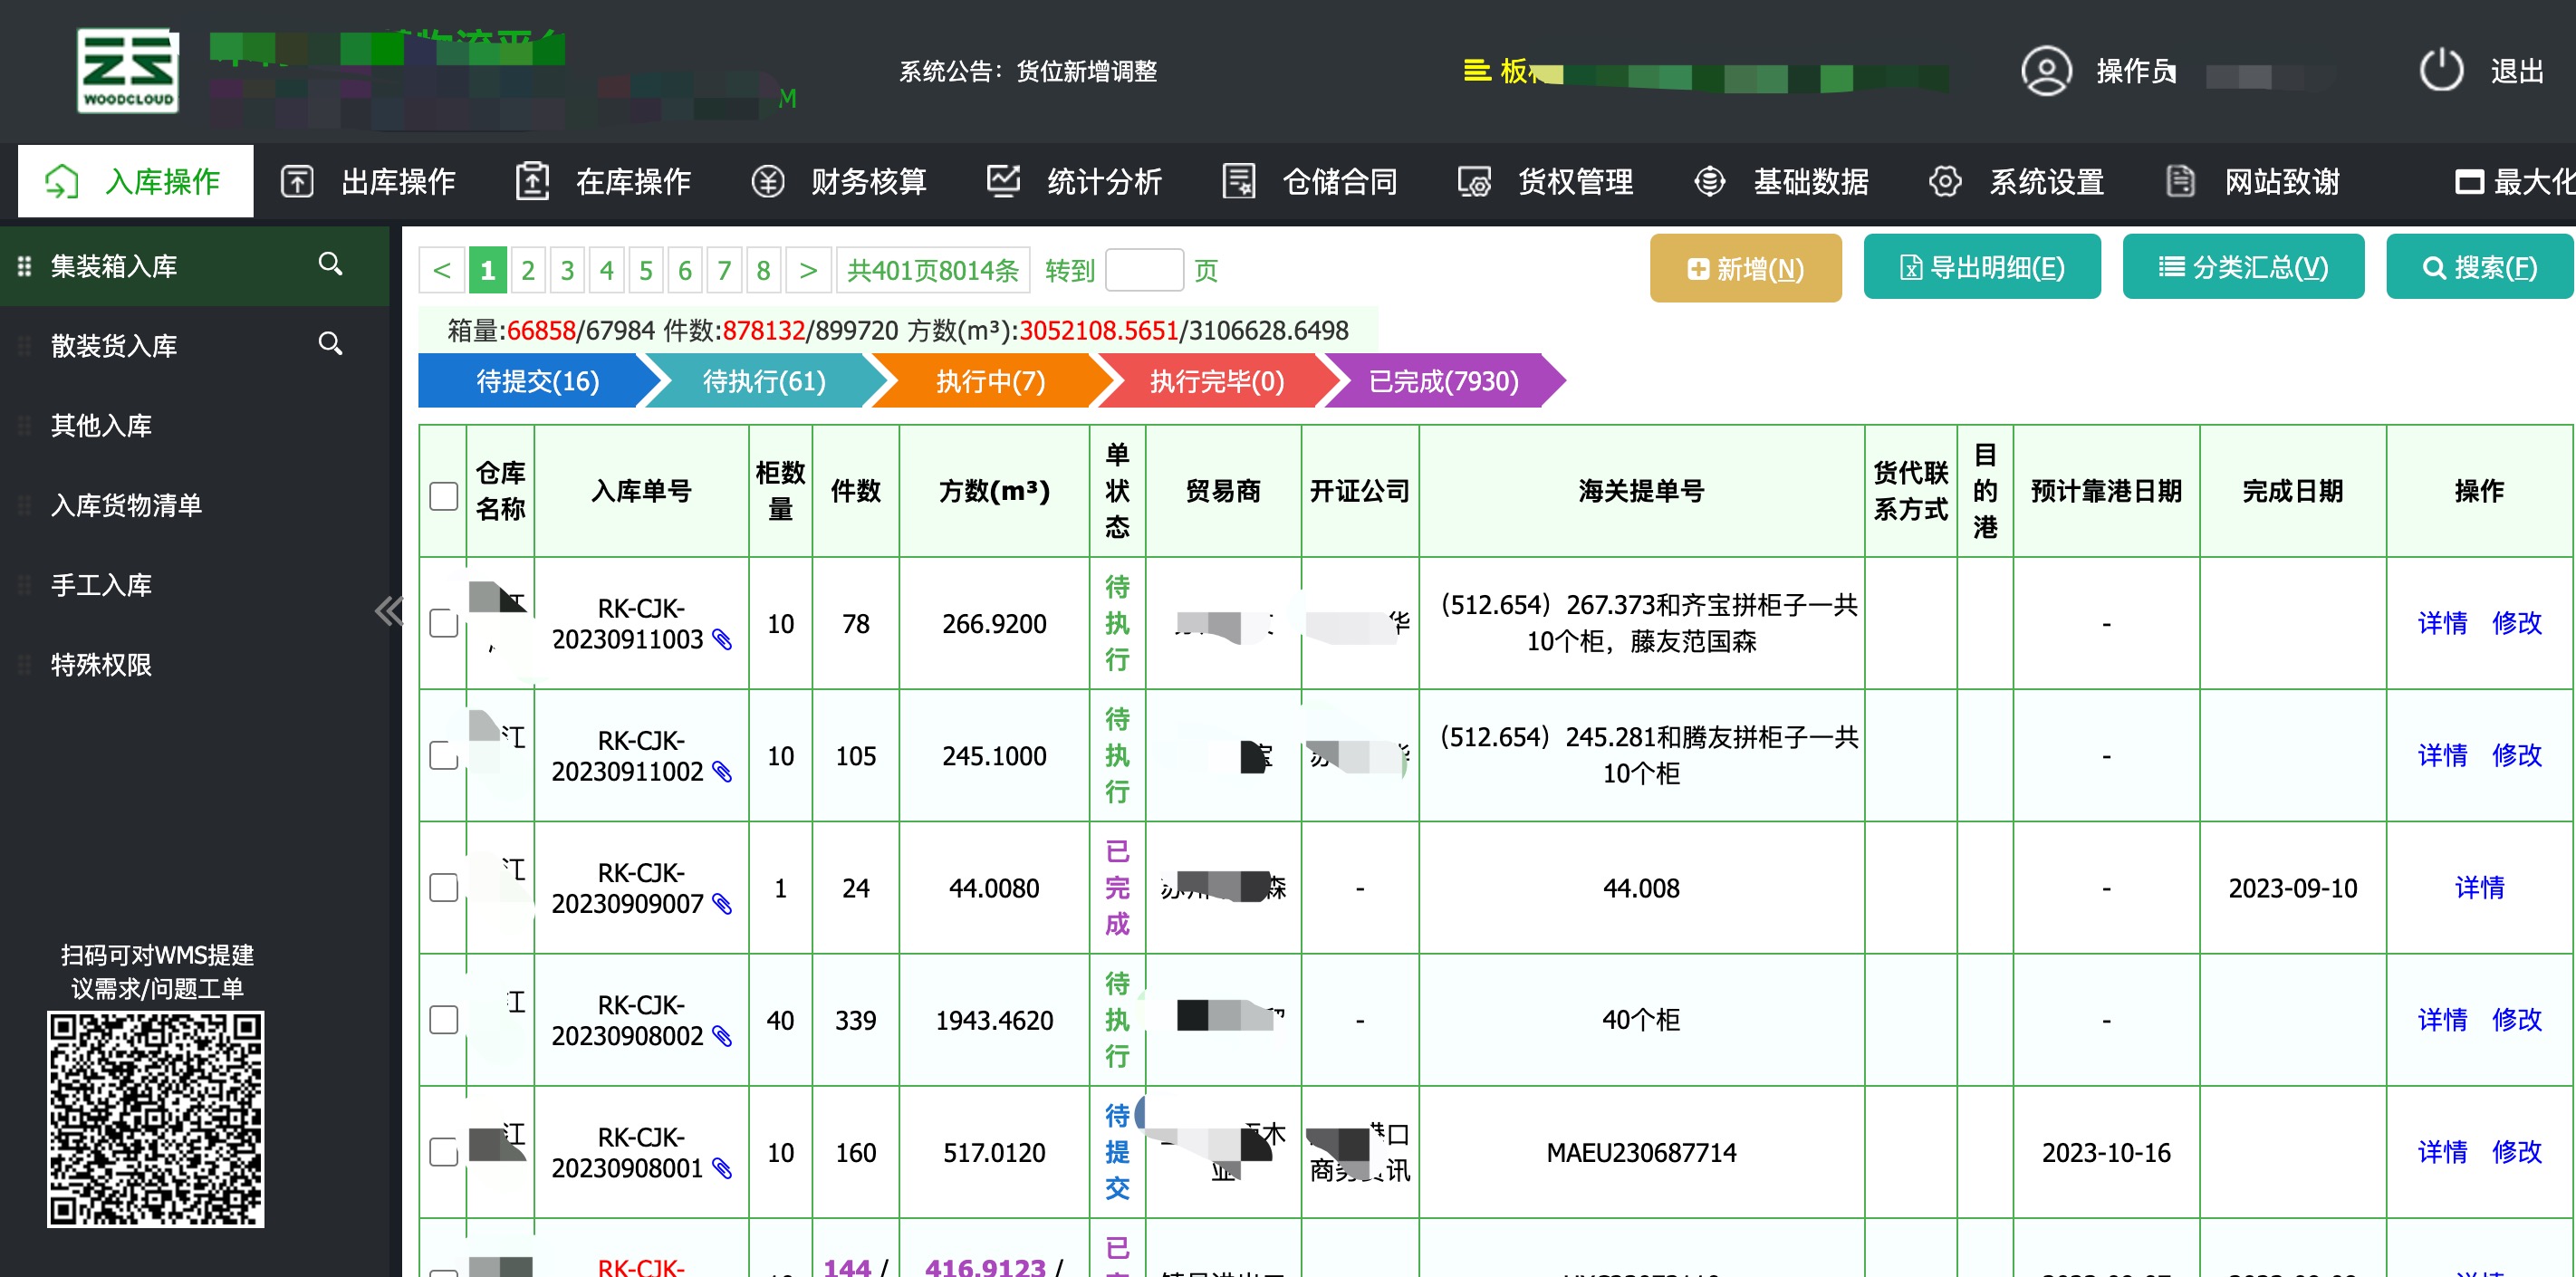Open 其他入库 in sidebar
Screen dimensions: 2576x1277
[x=101, y=426]
